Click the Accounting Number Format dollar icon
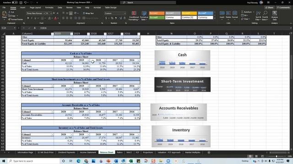 coord(106,18)
